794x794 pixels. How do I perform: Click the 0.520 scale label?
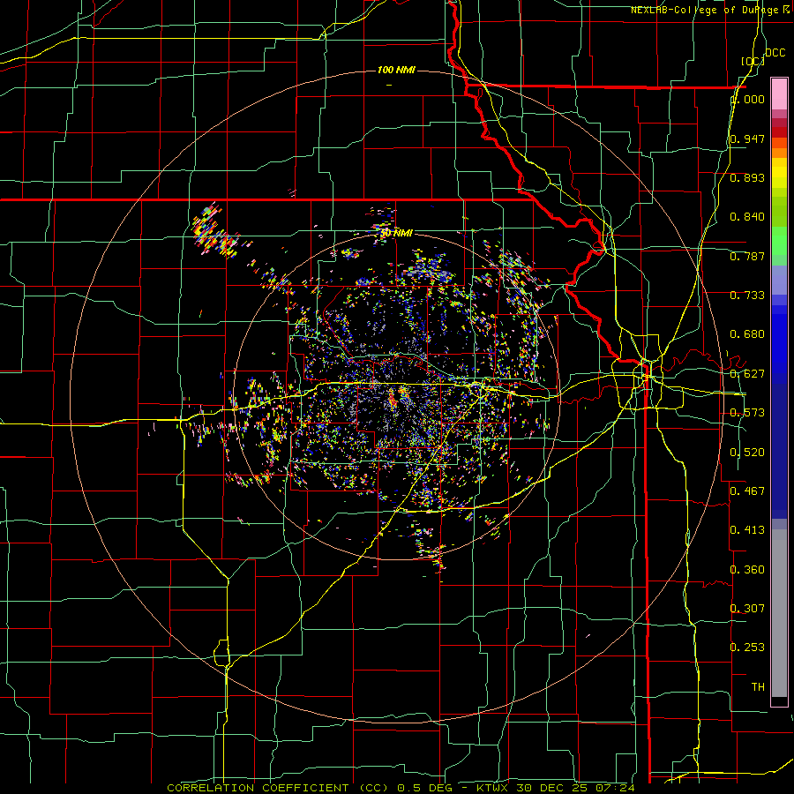747,453
